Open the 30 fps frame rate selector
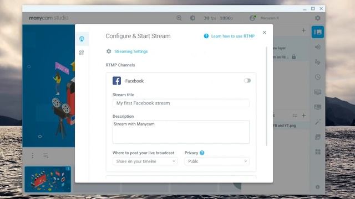The height and width of the screenshot is (199, 355). (210, 18)
